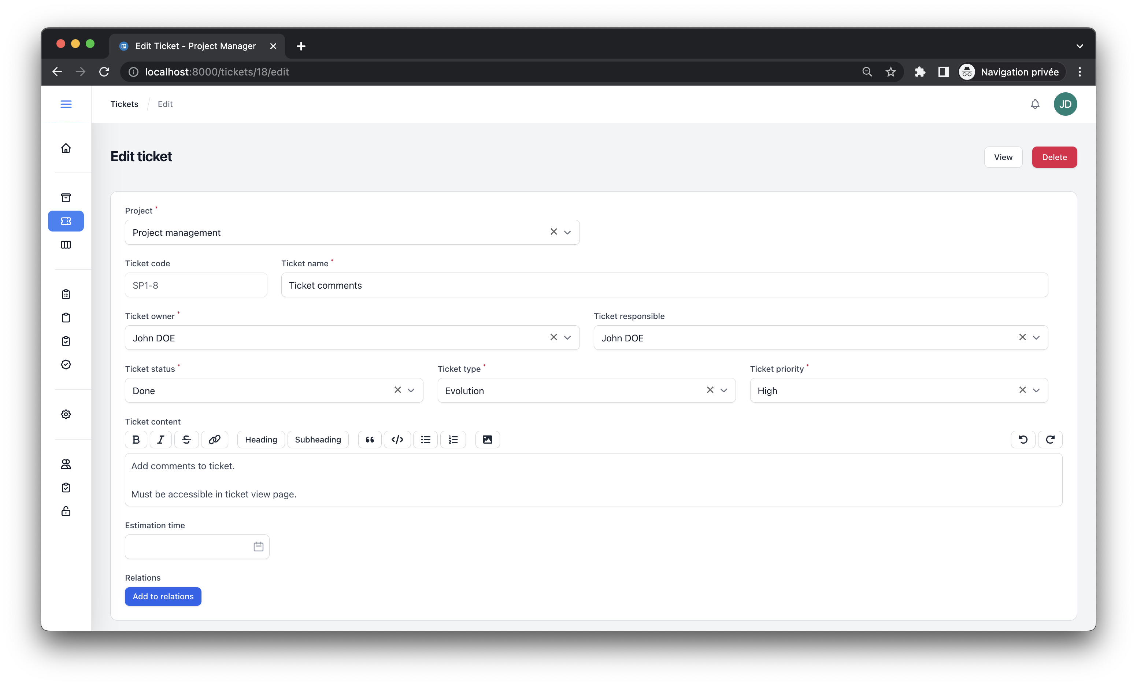Click the Ticket name input field

point(664,285)
